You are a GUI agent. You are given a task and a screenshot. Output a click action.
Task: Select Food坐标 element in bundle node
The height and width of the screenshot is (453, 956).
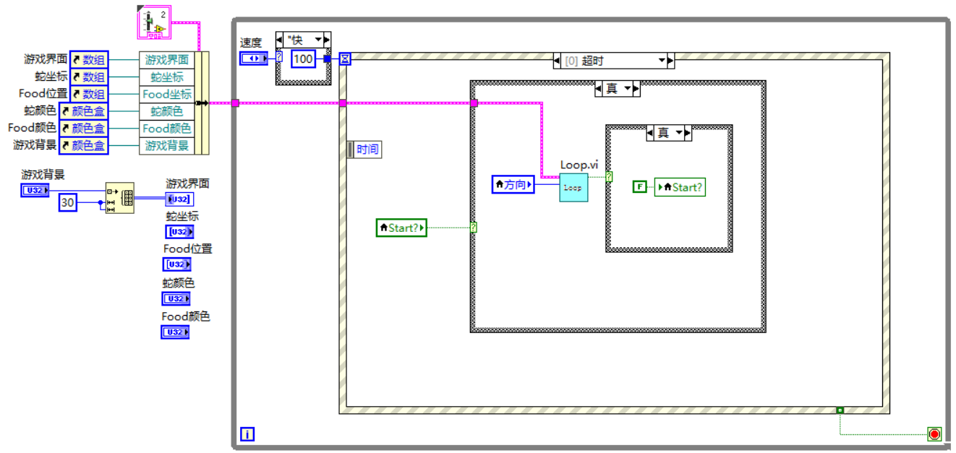pos(167,94)
